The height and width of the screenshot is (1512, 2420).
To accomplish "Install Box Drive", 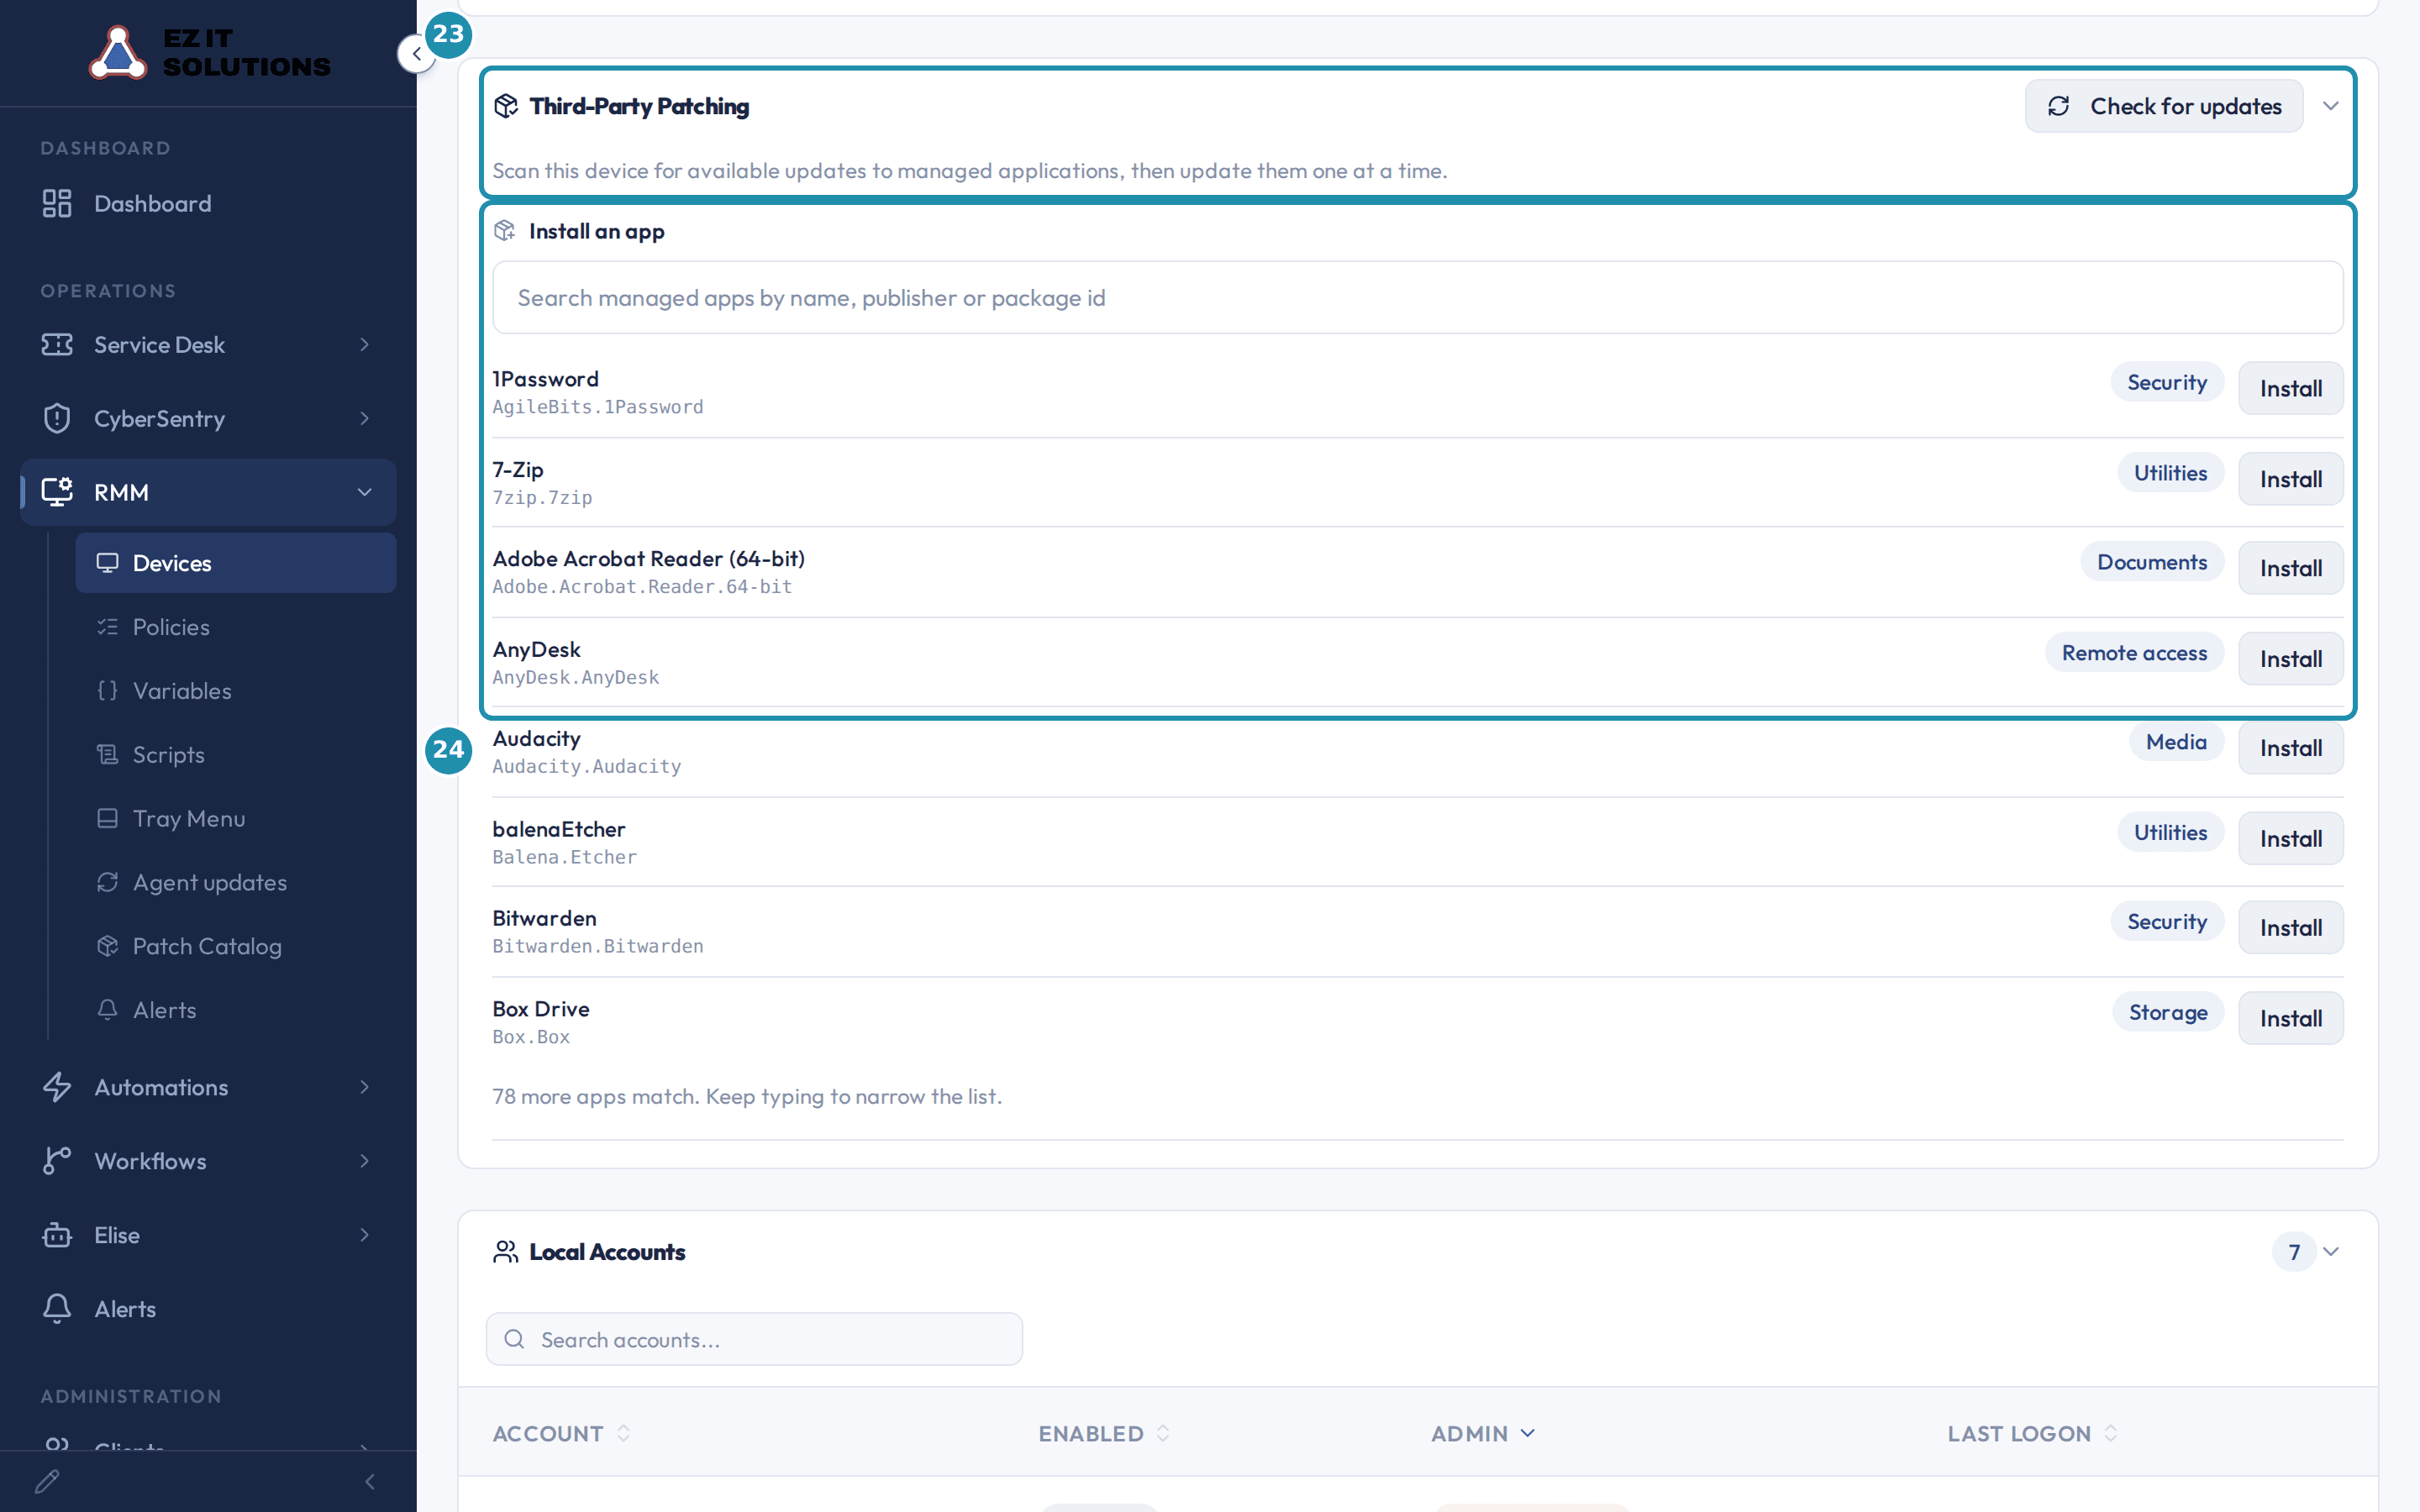I will pyautogui.click(x=2290, y=1018).
